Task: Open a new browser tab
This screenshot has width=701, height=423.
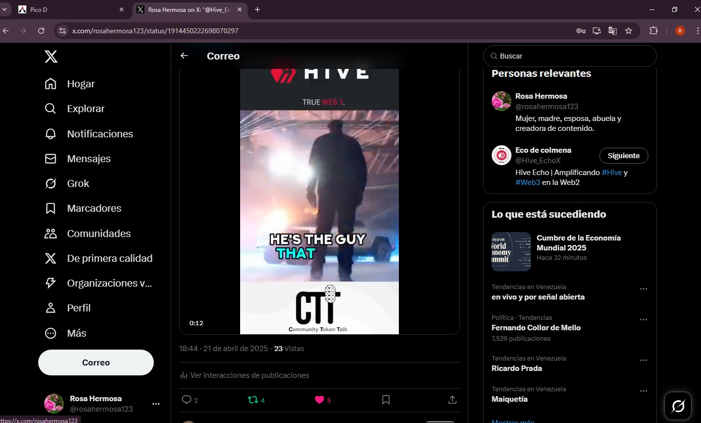Action: click(257, 9)
